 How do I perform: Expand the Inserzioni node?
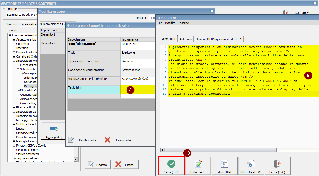[14, 48]
